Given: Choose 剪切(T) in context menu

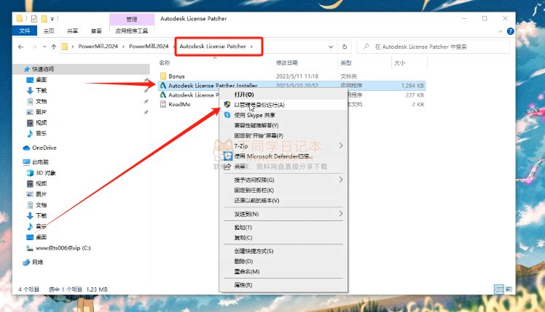Looking at the screenshot, I should point(283,228).
